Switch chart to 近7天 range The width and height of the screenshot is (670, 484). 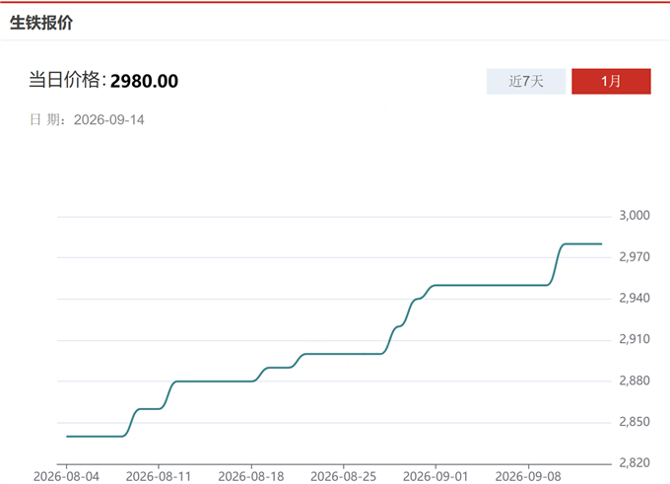526,81
